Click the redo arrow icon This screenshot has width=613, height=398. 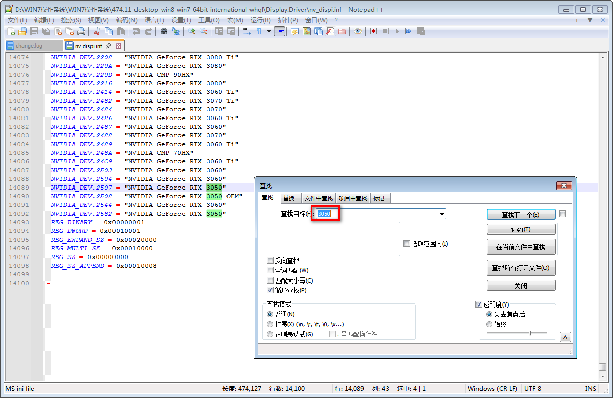coord(148,31)
